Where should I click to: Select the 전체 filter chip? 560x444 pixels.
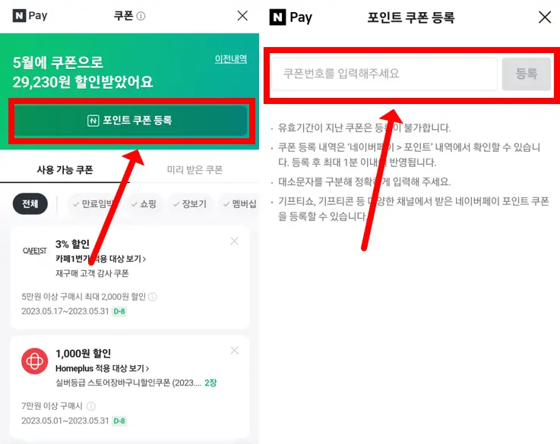click(x=30, y=203)
